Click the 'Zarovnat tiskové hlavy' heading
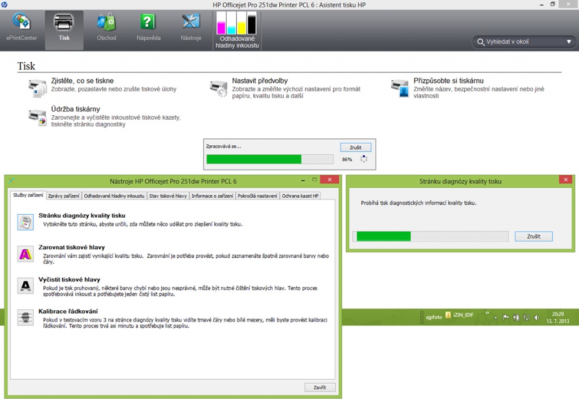Viewport: 579px width, 399px height. click(72, 248)
